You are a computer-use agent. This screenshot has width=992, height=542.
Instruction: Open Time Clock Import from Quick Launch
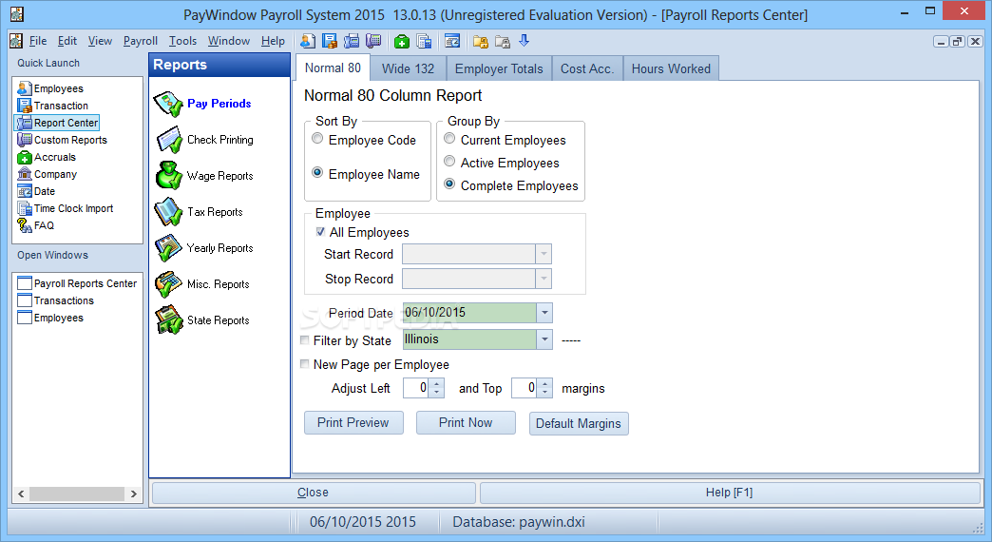click(66, 208)
